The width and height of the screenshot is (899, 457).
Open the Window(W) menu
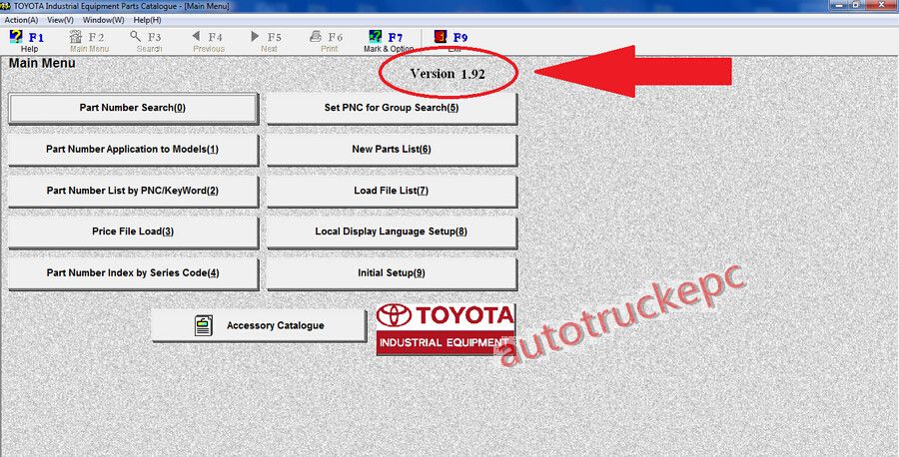103,20
